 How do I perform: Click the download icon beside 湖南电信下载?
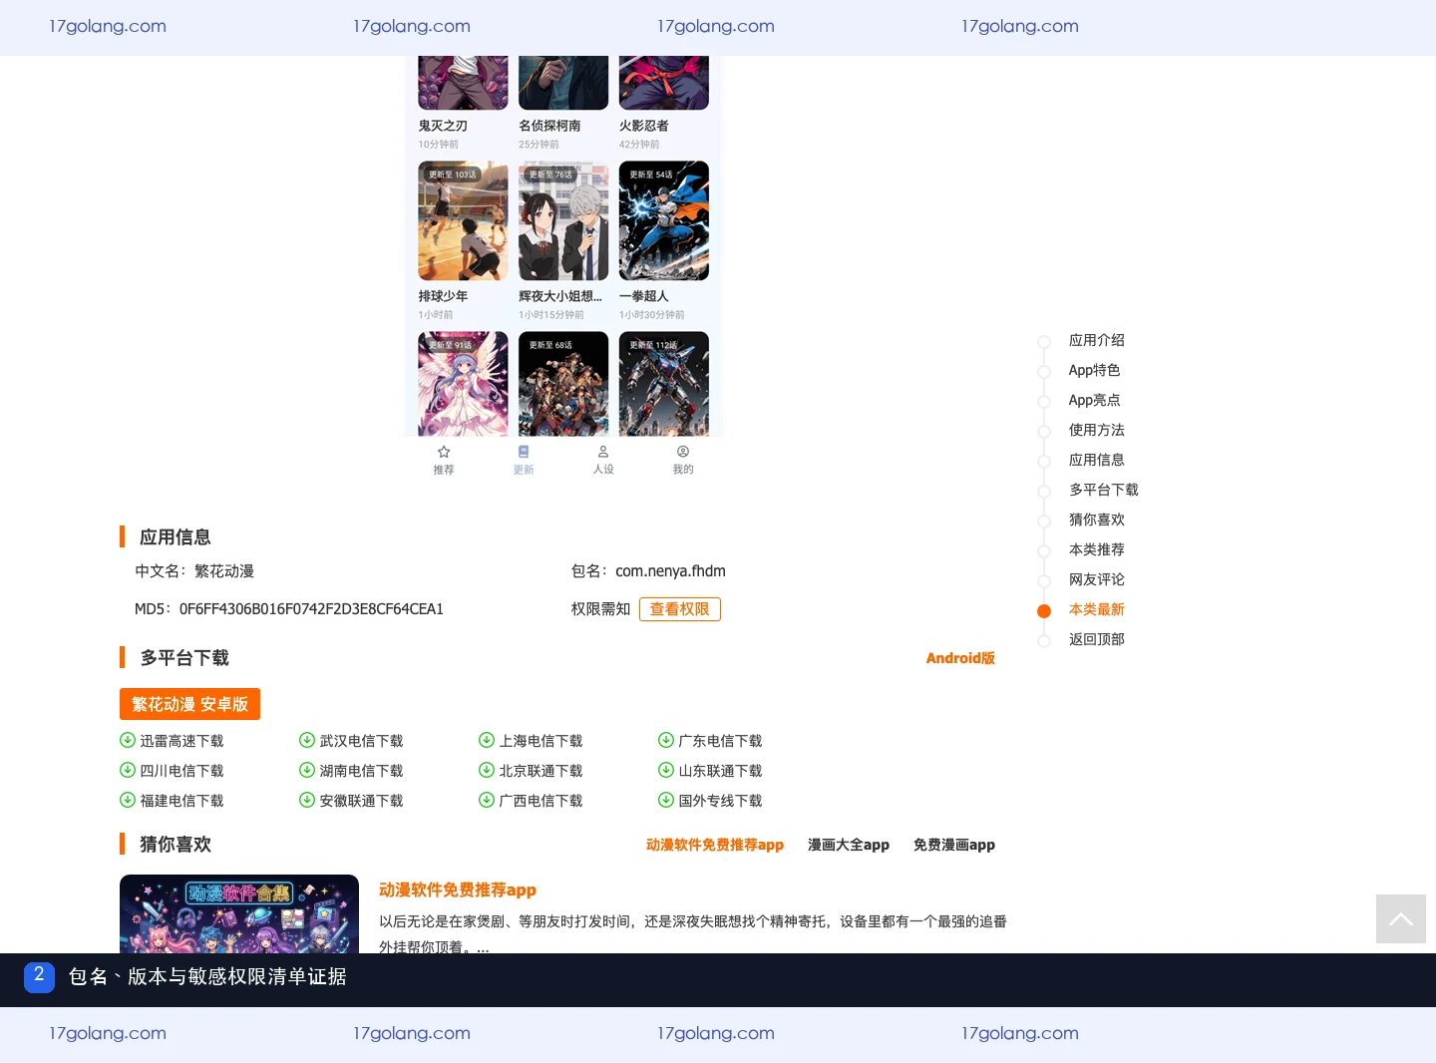click(x=307, y=770)
